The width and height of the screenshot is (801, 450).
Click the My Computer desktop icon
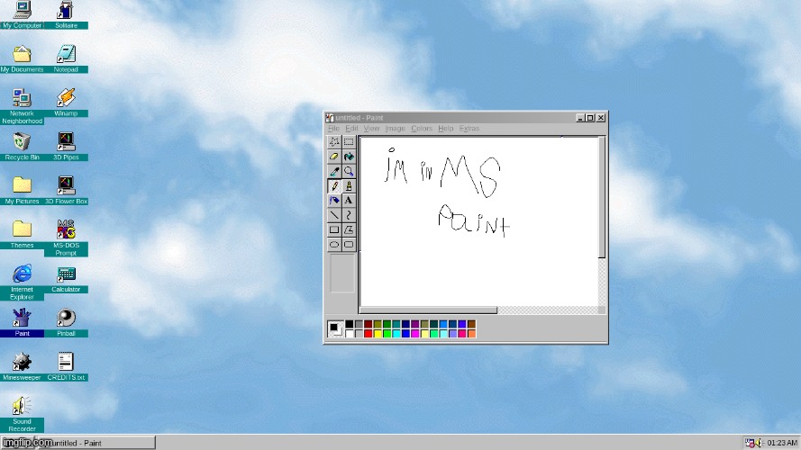coord(22,14)
